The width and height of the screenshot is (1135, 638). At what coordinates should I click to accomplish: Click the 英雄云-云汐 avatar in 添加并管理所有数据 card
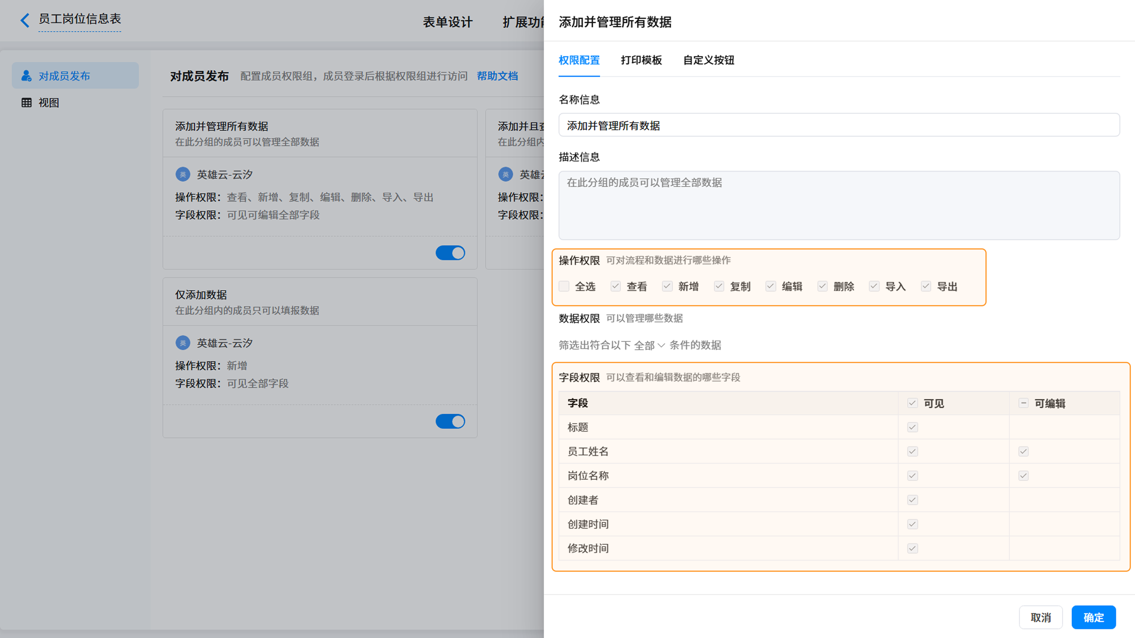click(183, 174)
